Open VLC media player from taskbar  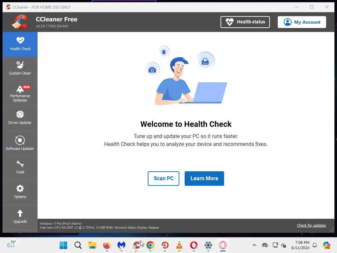179,245
